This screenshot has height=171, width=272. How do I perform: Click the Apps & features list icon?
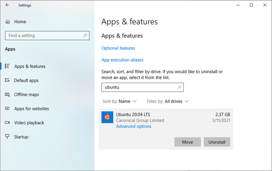[7, 66]
